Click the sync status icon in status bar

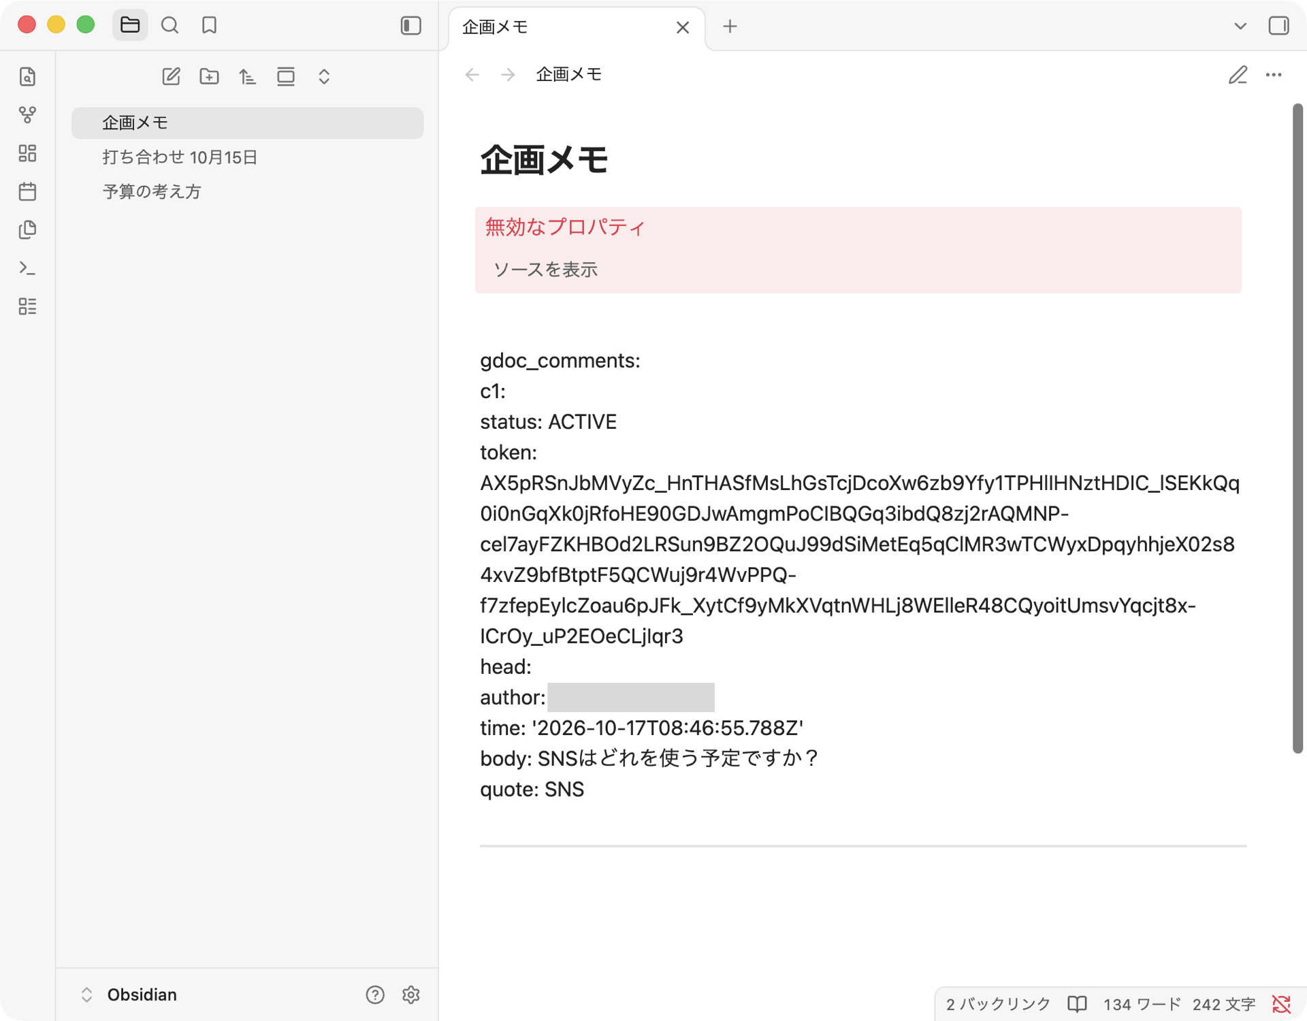click(1281, 1004)
